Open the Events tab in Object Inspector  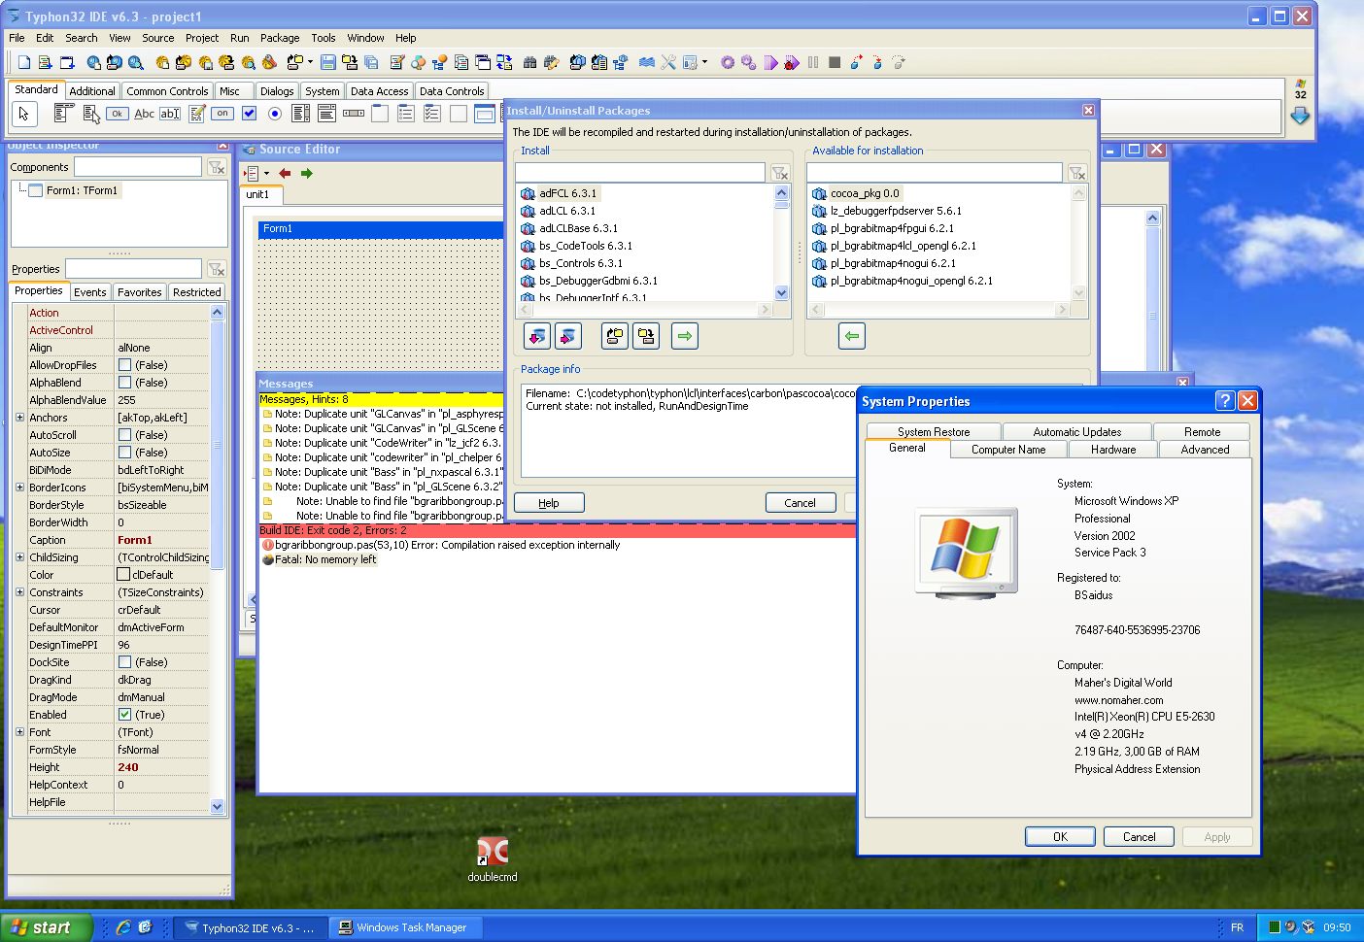[x=90, y=292]
